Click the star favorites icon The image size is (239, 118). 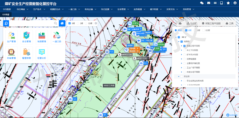[x=228, y=3]
